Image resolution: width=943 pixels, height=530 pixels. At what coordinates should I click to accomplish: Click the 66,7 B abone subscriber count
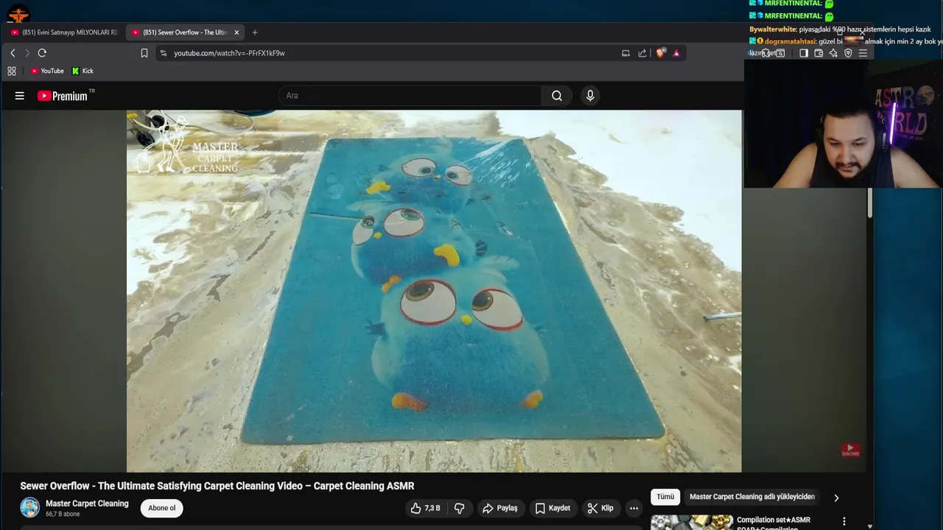(63, 515)
